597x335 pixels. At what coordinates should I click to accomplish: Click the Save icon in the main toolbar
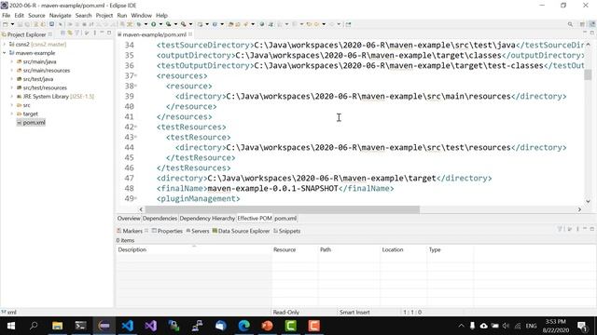coord(20,24)
